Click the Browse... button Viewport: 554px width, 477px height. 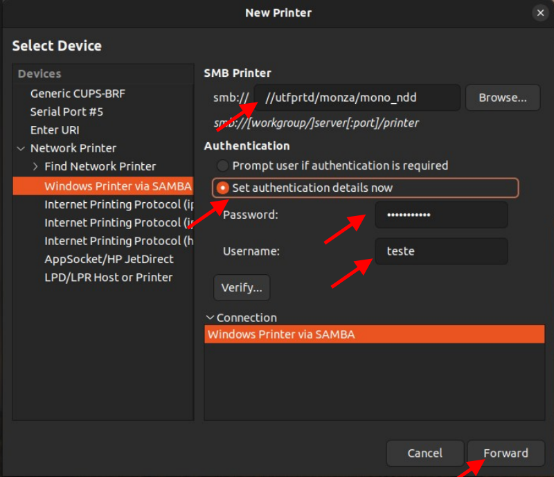(503, 98)
